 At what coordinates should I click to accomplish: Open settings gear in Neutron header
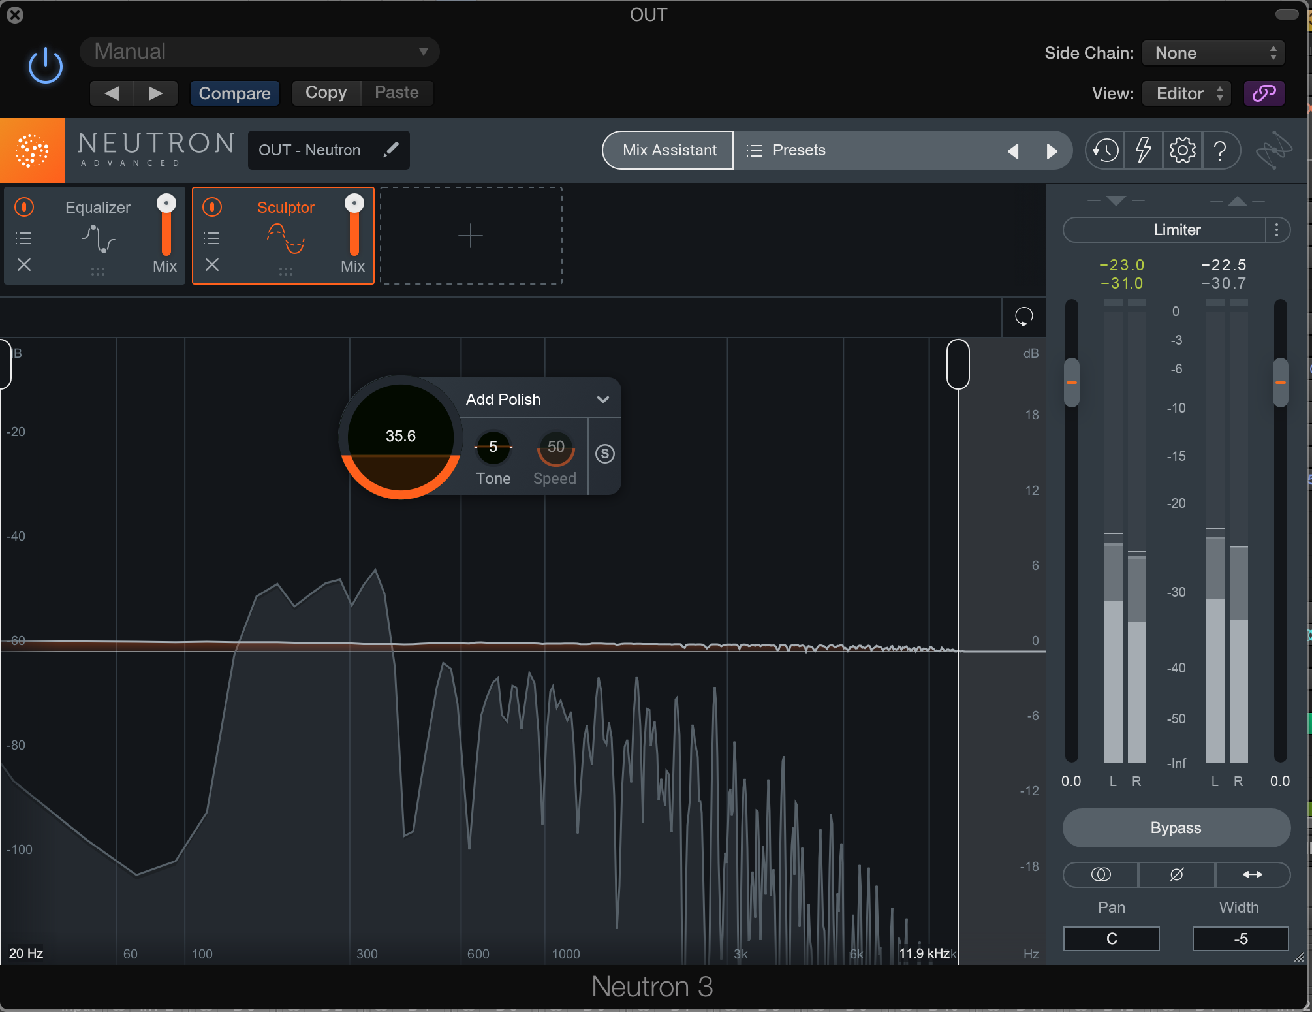[1182, 151]
